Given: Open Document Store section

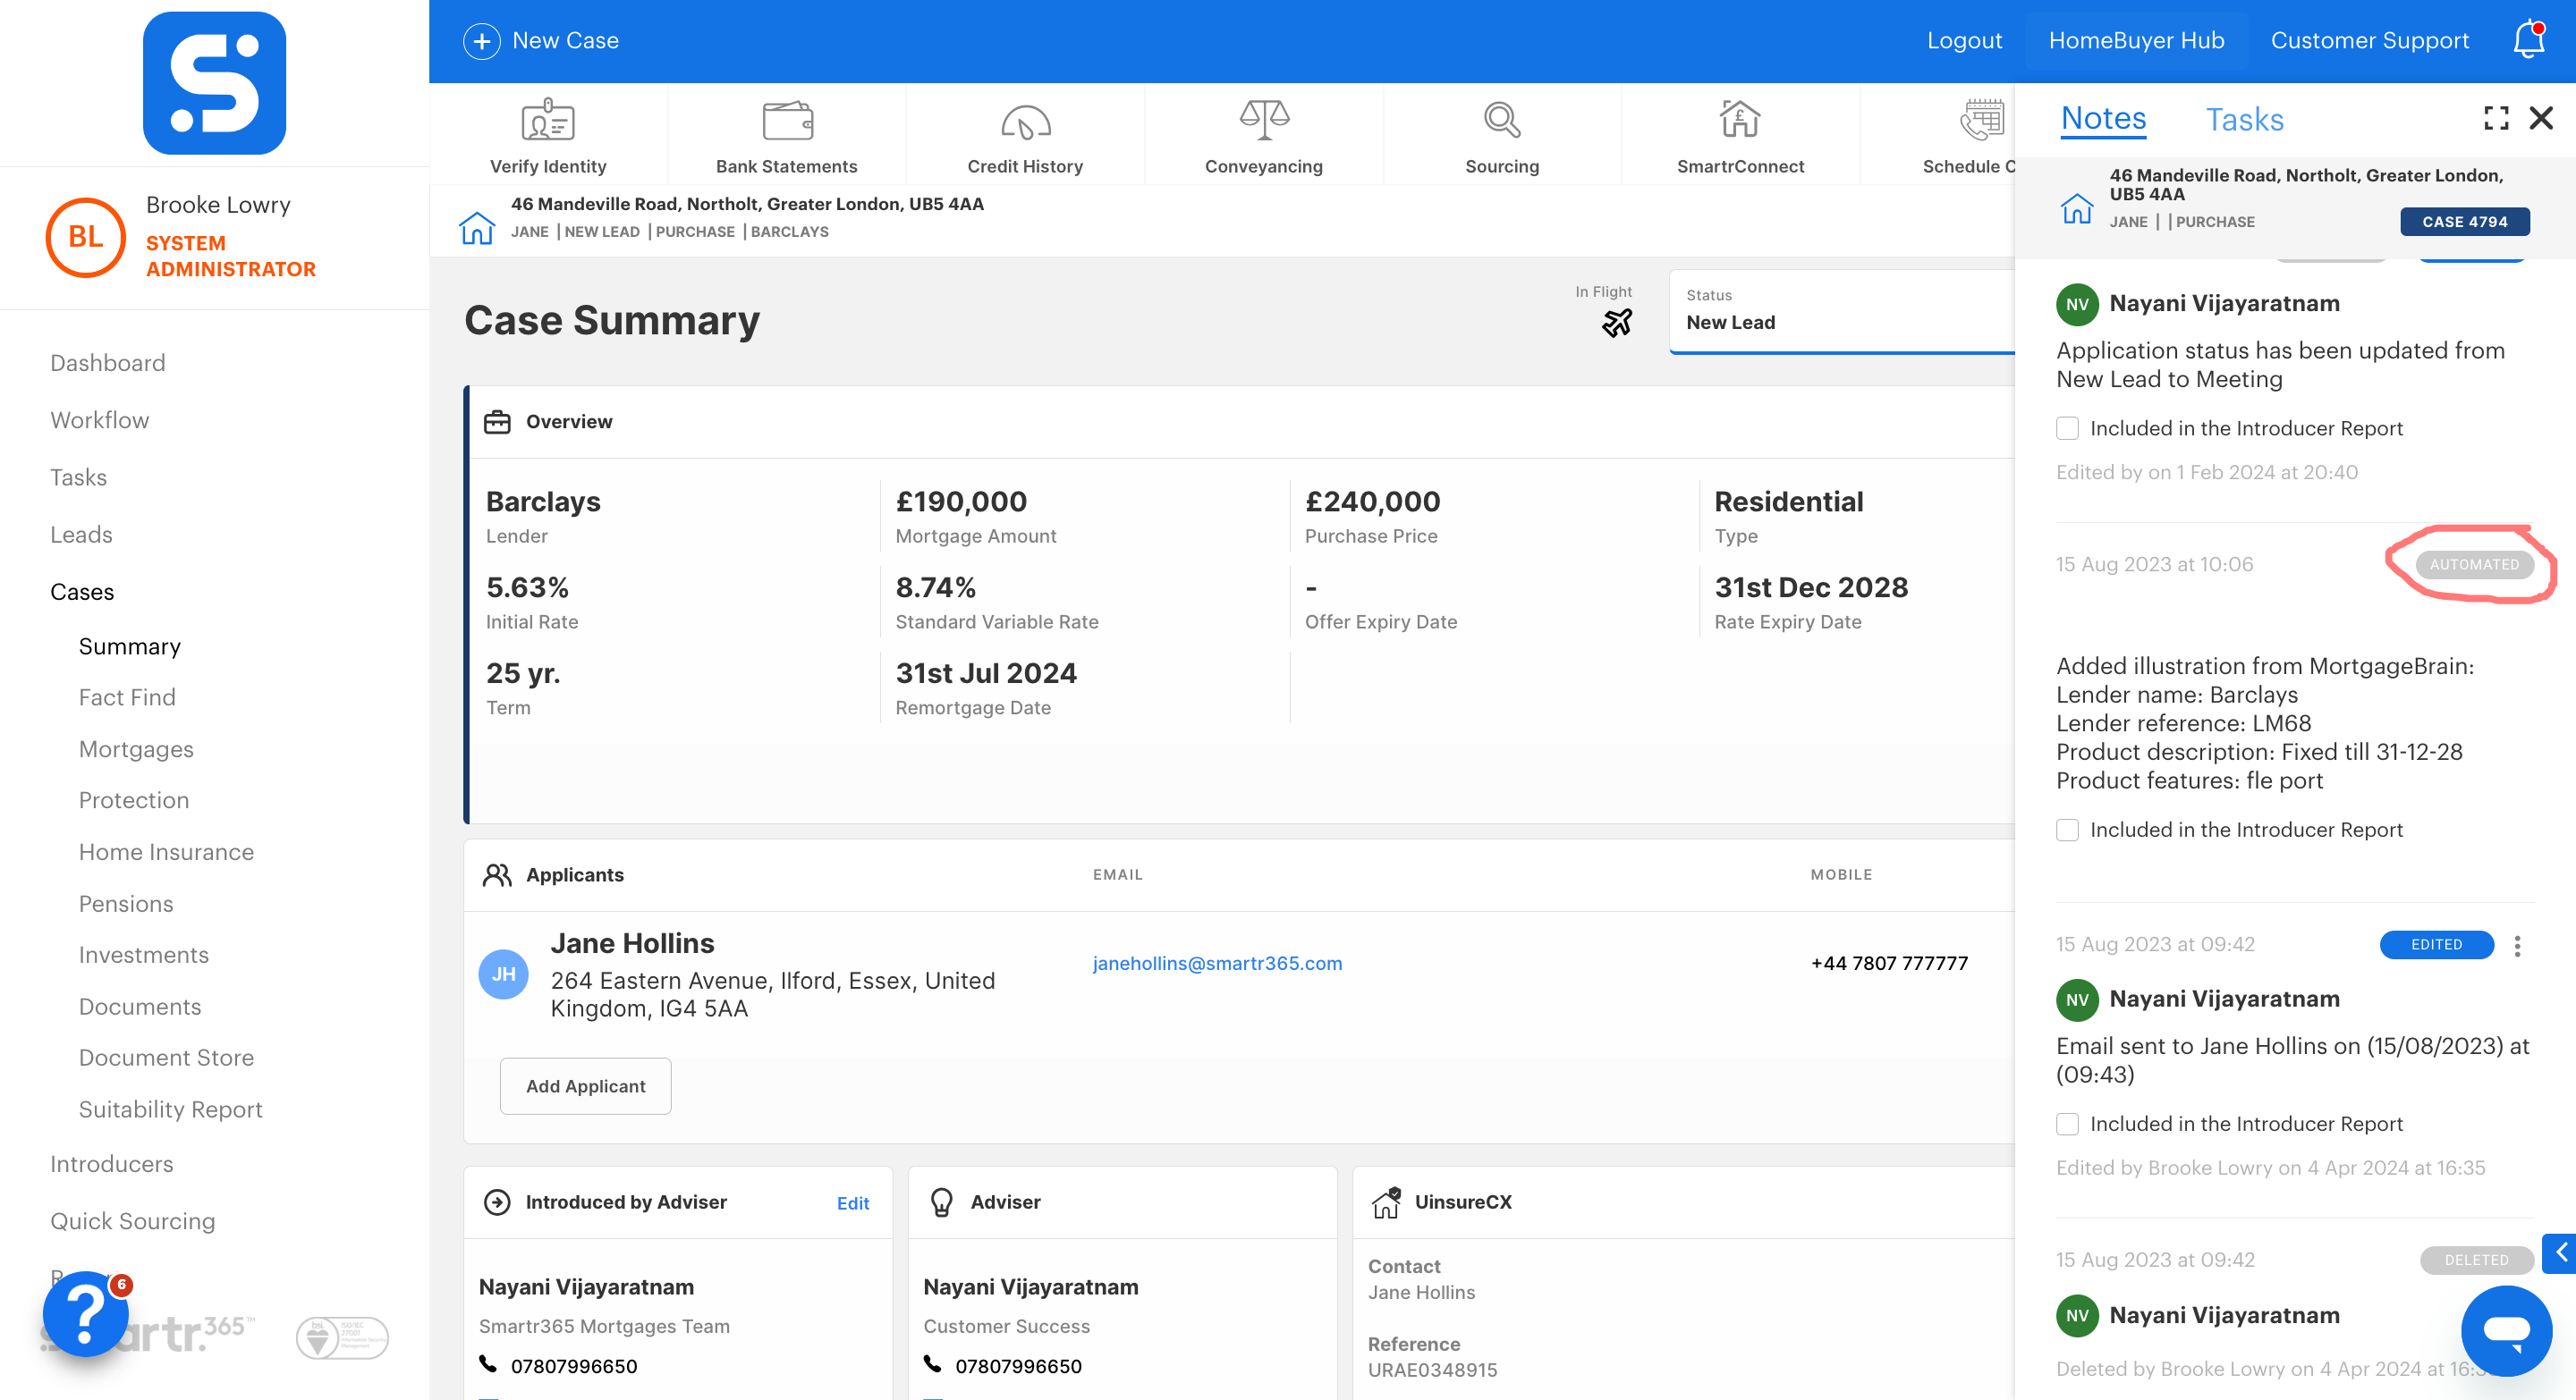Looking at the screenshot, I should point(166,1058).
